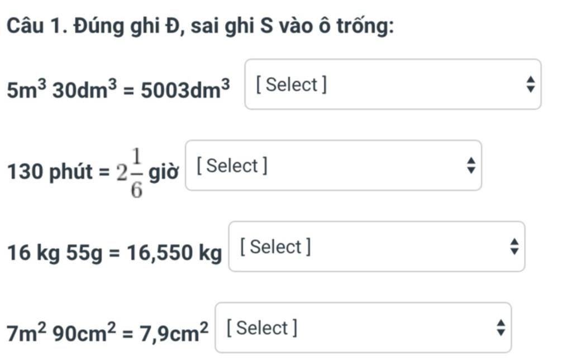The height and width of the screenshot is (361, 572).
Task: Click the mixed fraction 2 1/6
Action: tap(130, 173)
